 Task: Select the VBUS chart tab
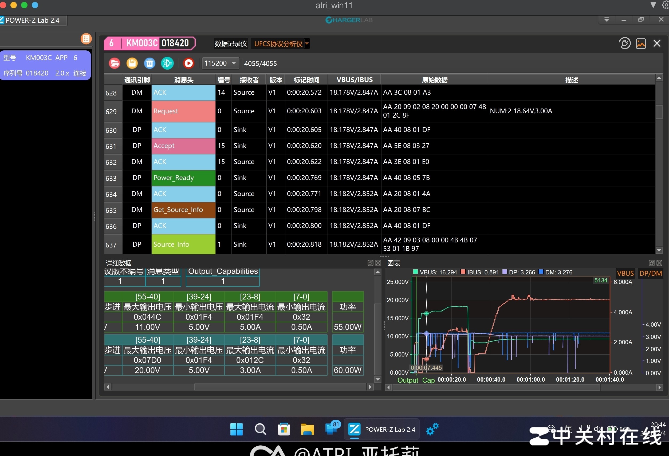coord(625,273)
